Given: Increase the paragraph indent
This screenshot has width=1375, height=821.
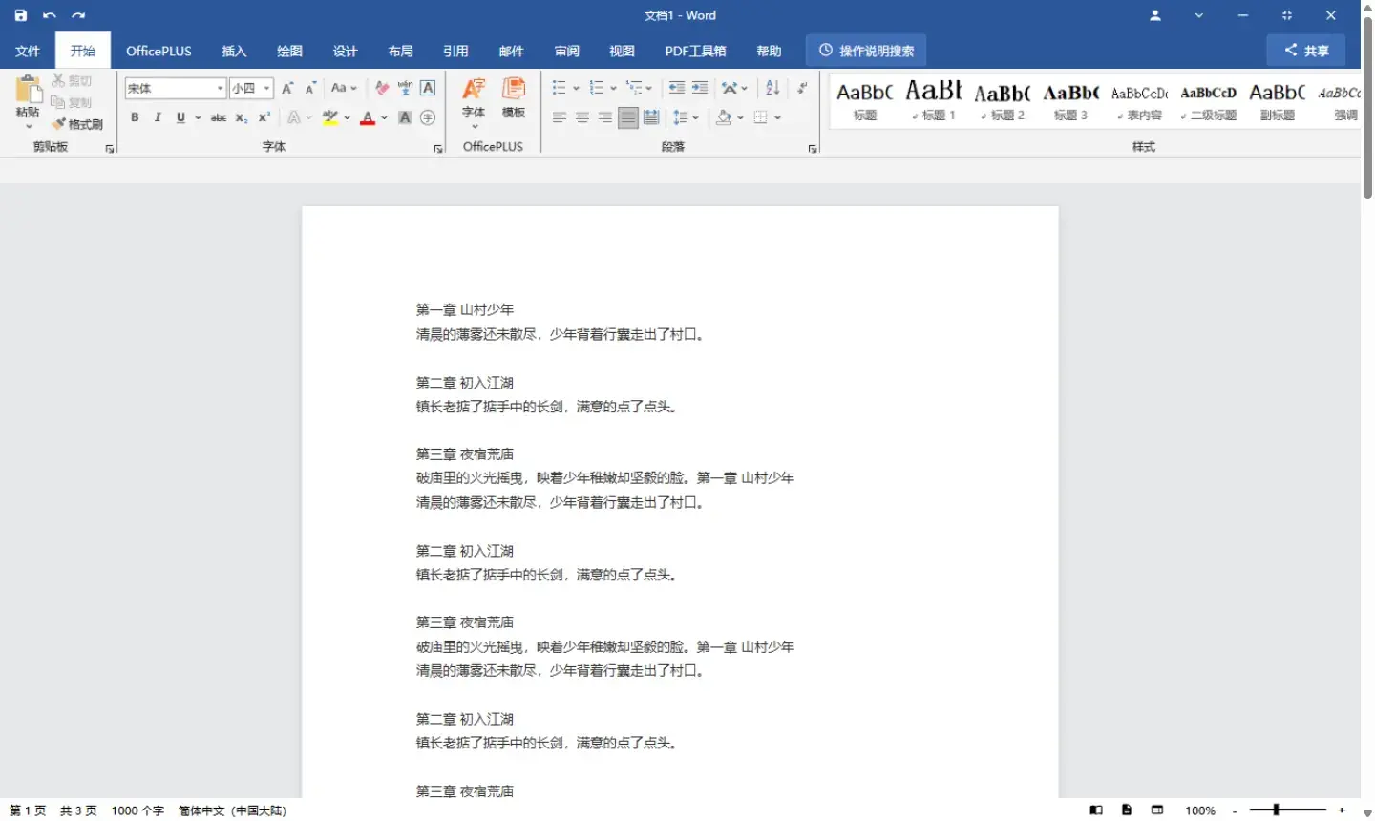Looking at the screenshot, I should [x=700, y=88].
